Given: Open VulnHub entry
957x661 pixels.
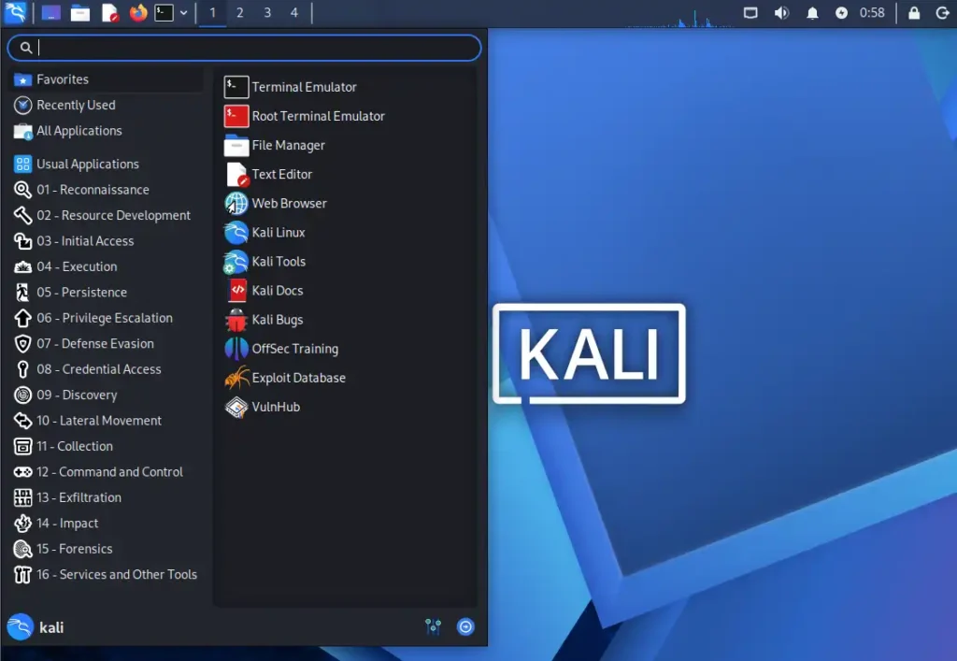Looking at the screenshot, I should tap(346, 407).
